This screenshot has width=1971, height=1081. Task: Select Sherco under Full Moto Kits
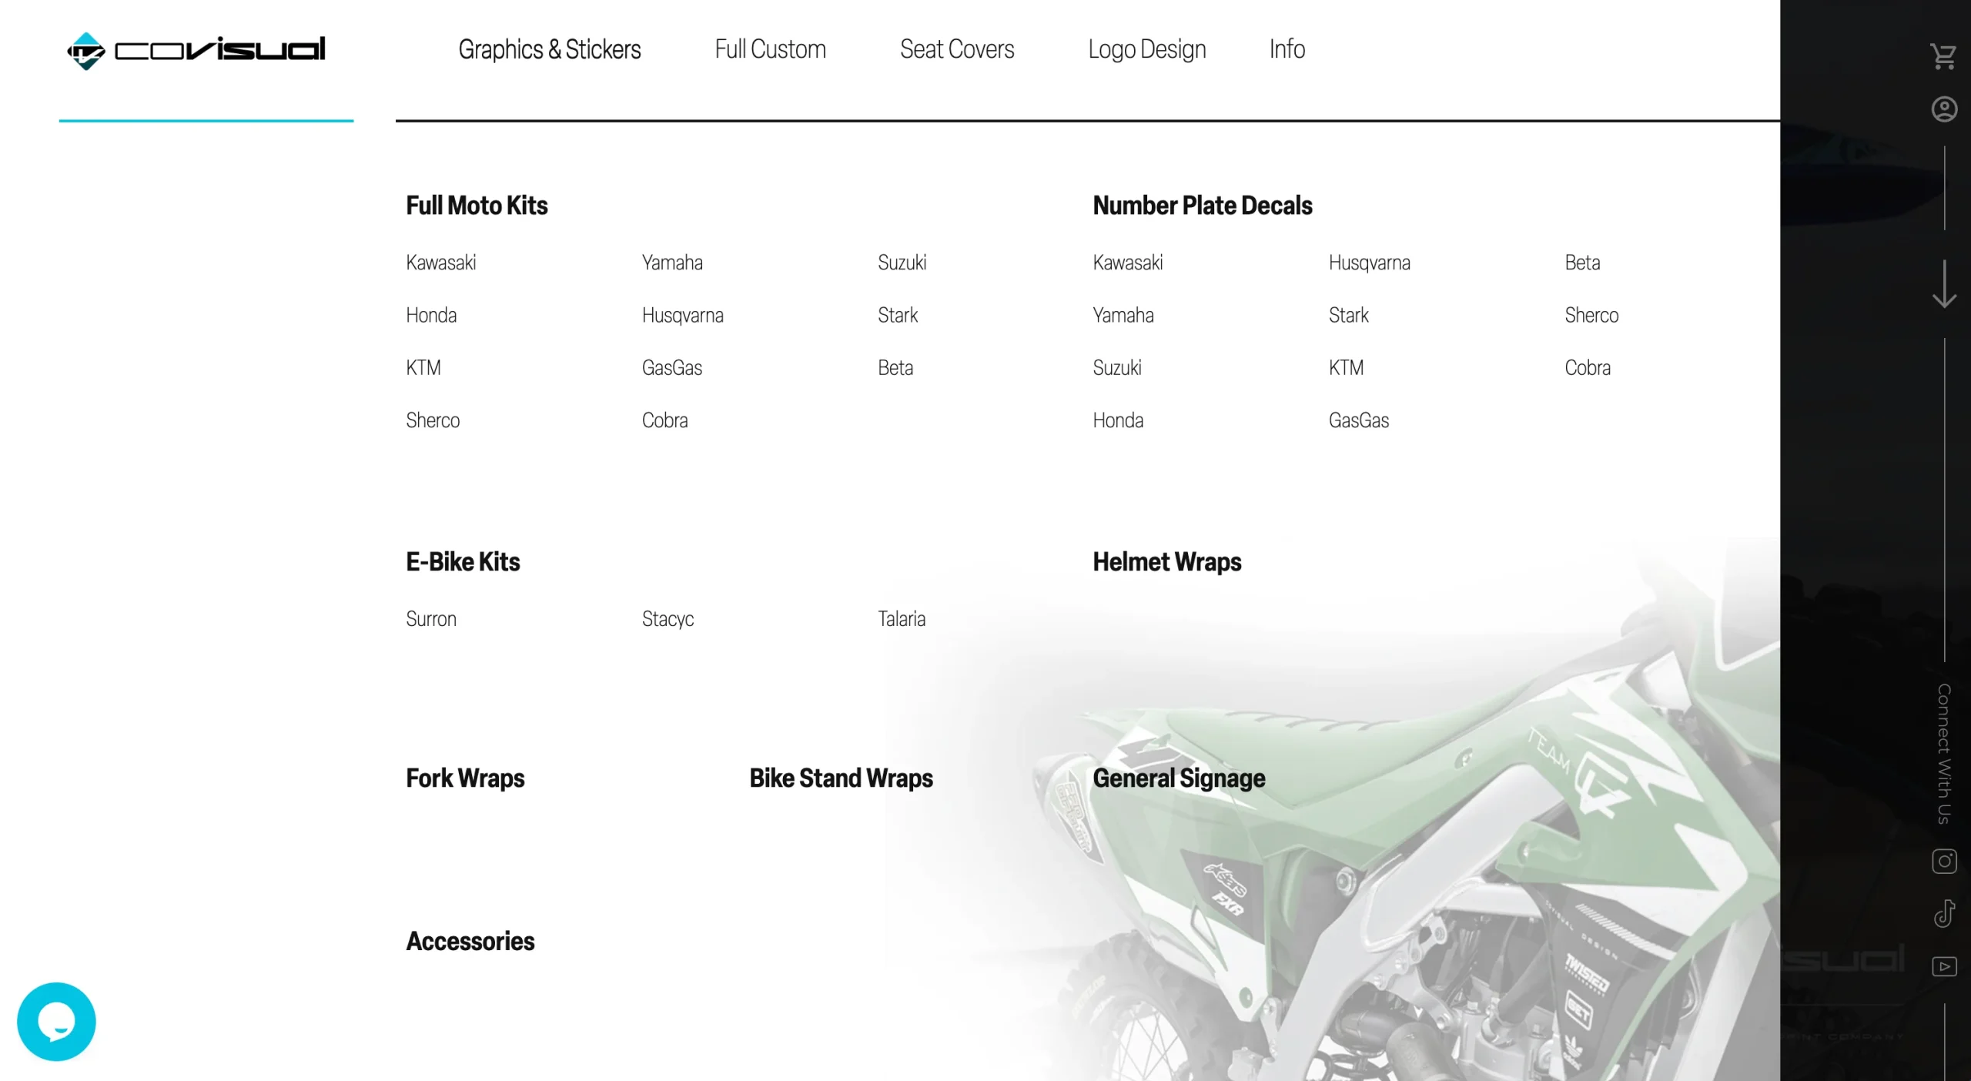click(433, 420)
